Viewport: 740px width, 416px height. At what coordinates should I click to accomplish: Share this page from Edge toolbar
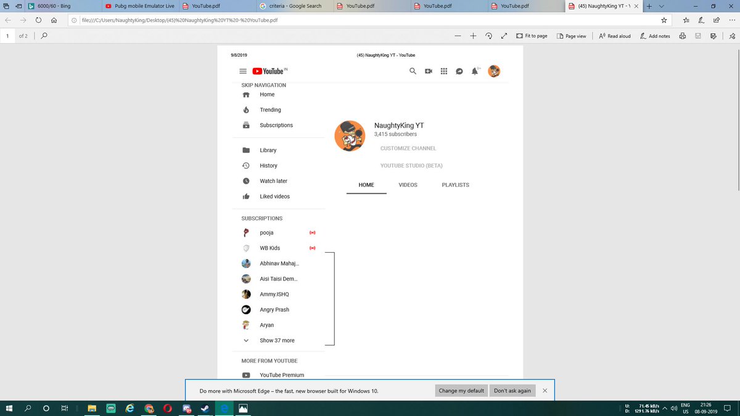pos(715,20)
